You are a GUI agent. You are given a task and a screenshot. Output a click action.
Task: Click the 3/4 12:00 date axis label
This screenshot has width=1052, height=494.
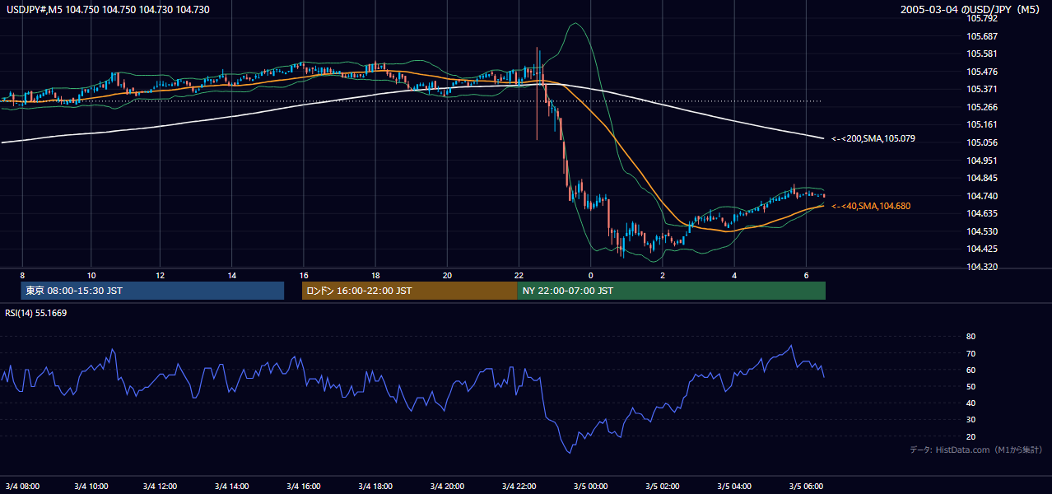pos(161,486)
